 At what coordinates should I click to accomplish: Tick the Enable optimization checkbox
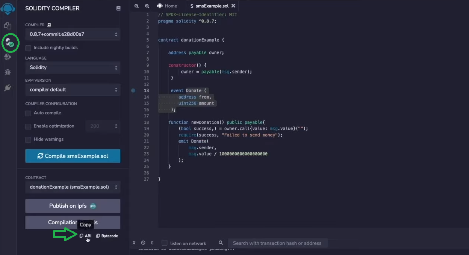[28, 126]
